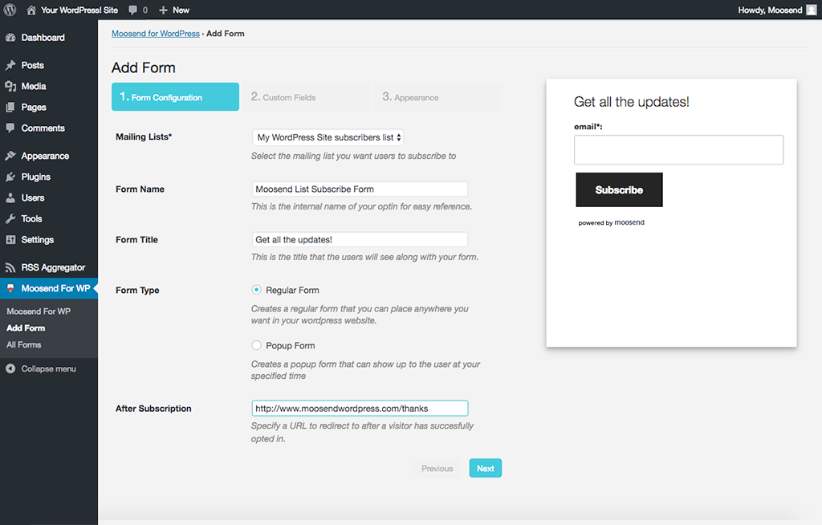822x525 pixels.
Task: Click the Add Form page heading
Action: point(143,67)
